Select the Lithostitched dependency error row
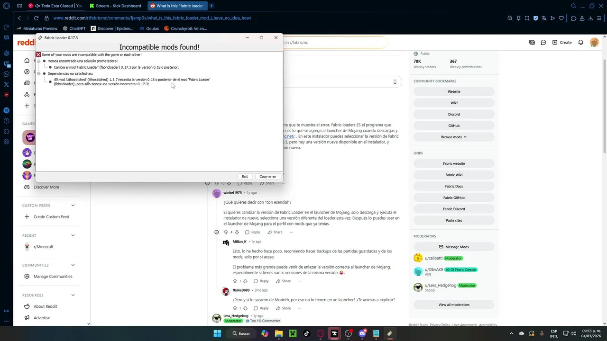The image size is (607, 341). coord(132,81)
